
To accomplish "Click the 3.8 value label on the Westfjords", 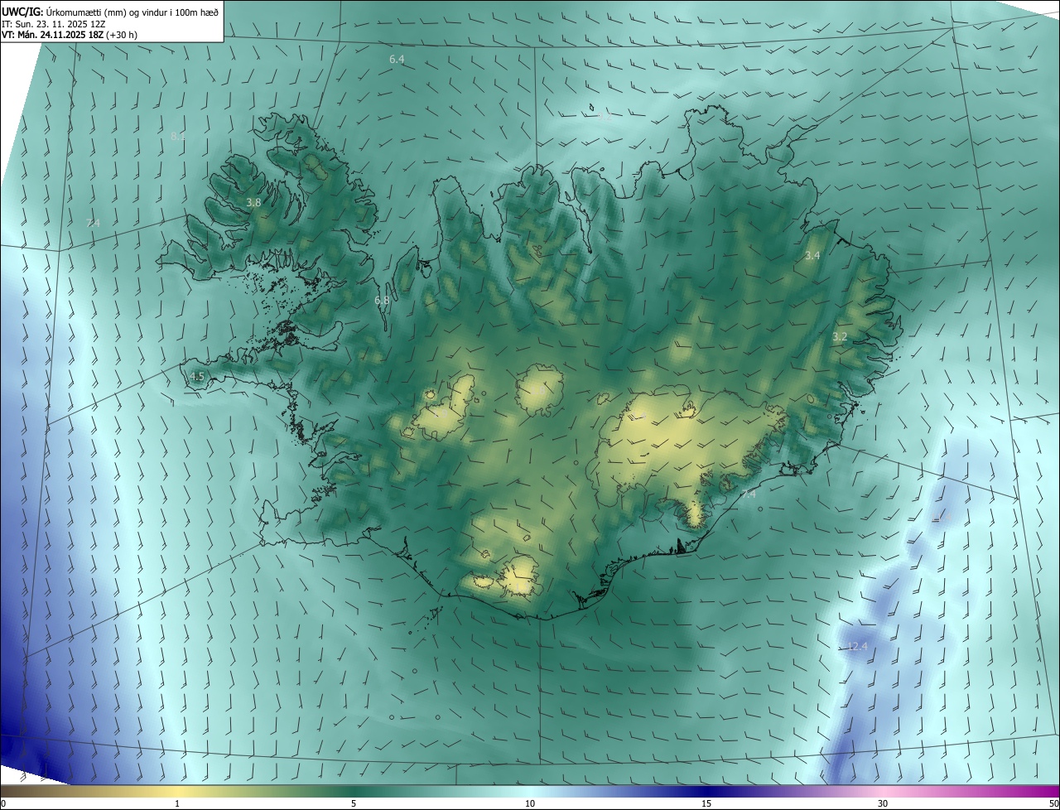I will coord(254,202).
